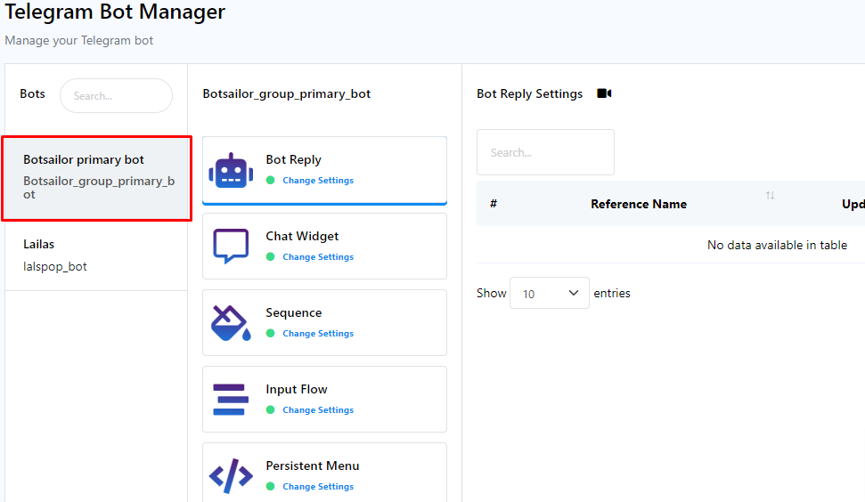Click the # column header

(x=494, y=204)
